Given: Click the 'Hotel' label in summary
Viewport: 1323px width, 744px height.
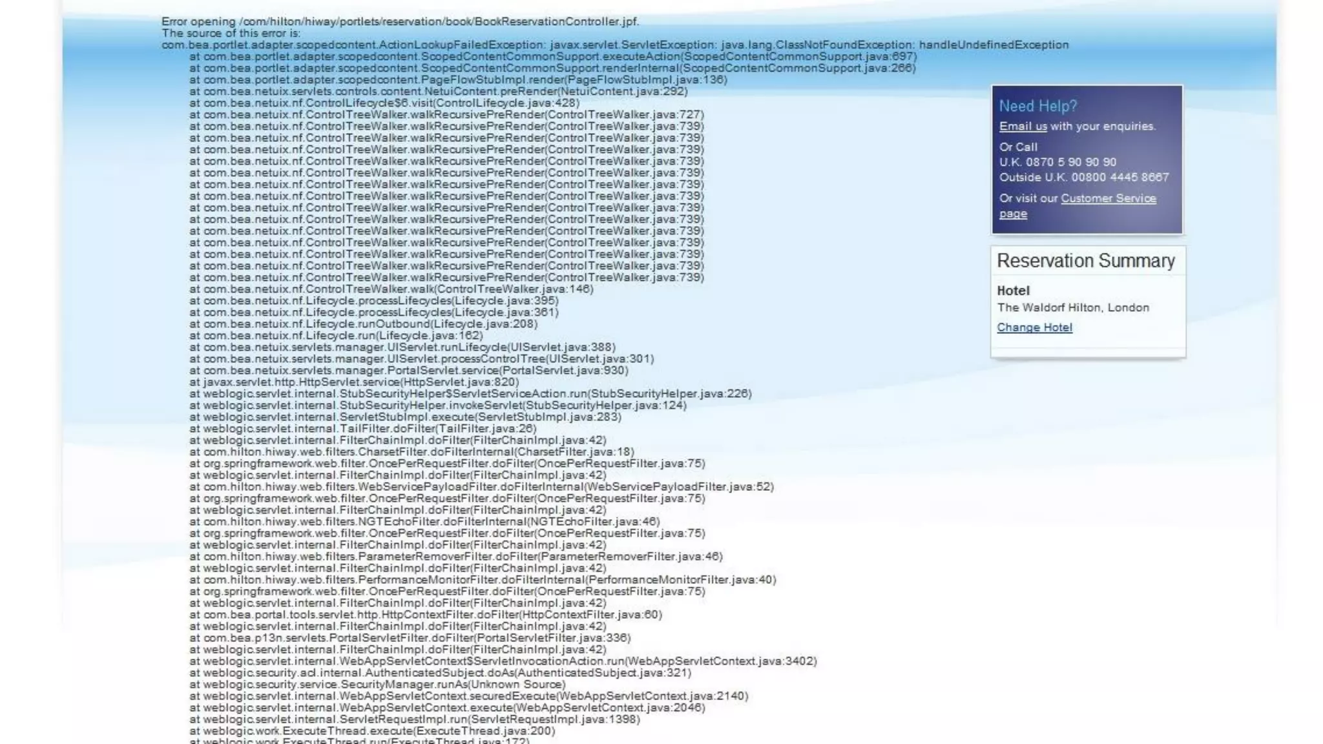Looking at the screenshot, I should point(1013,291).
